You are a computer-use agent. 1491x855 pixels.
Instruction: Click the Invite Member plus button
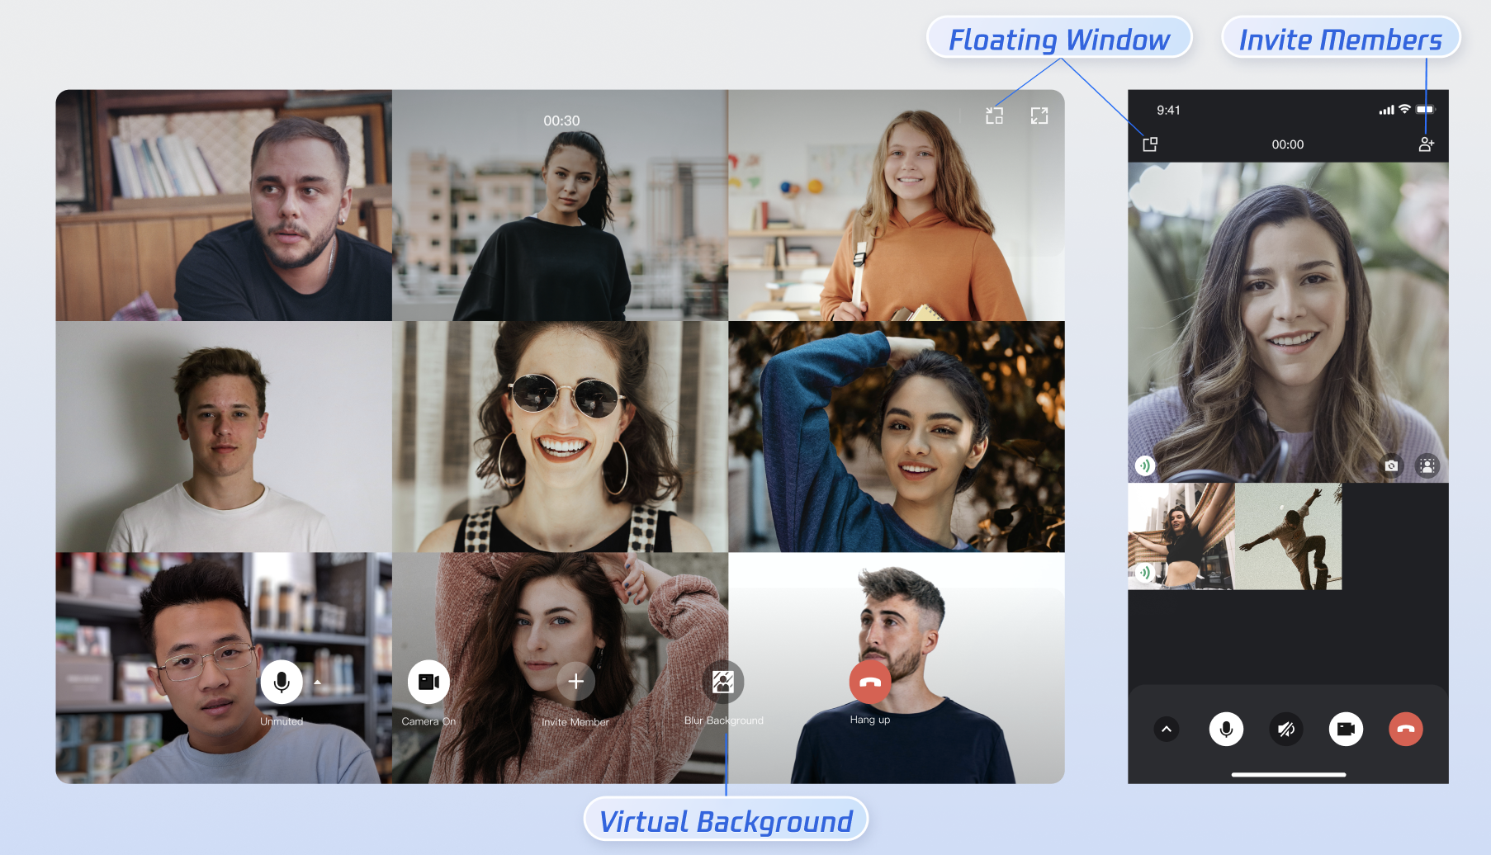click(x=576, y=682)
